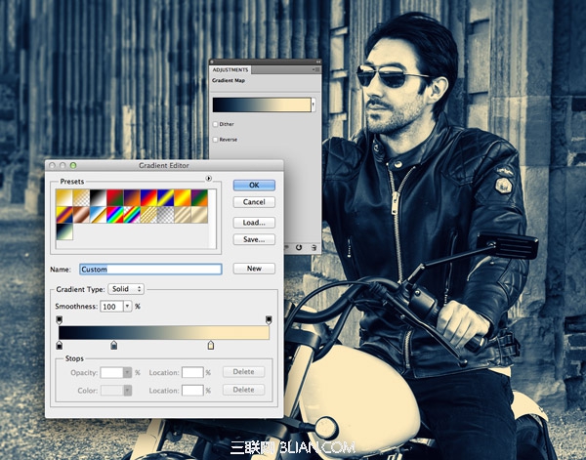This screenshot has height=460, width=586.
Task: Collapse the Adjustments panel with double arrows
Action: [x=318, y=62]
